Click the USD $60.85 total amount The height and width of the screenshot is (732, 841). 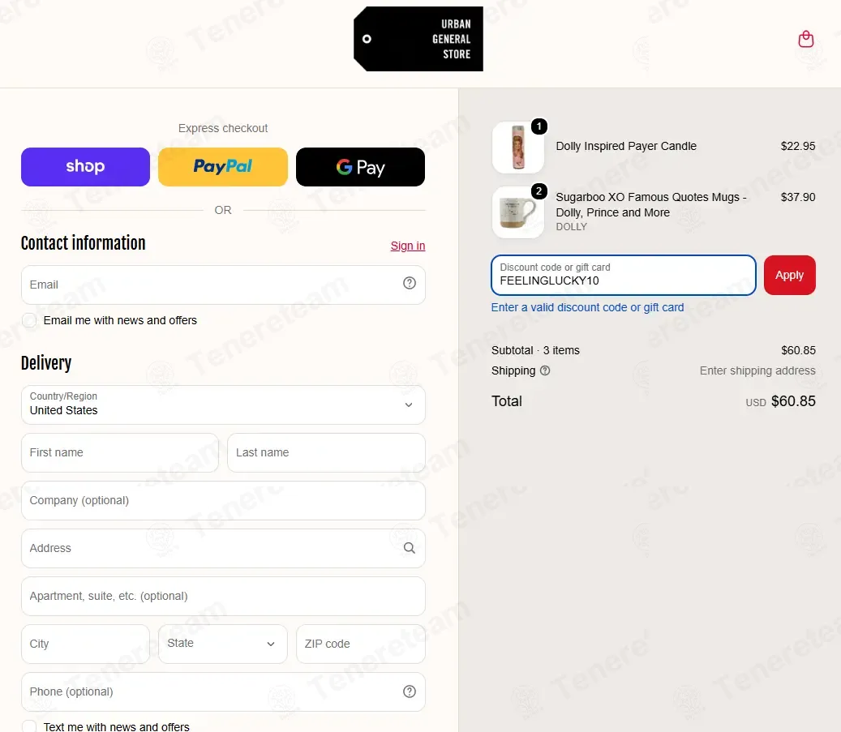pos(780,401)
